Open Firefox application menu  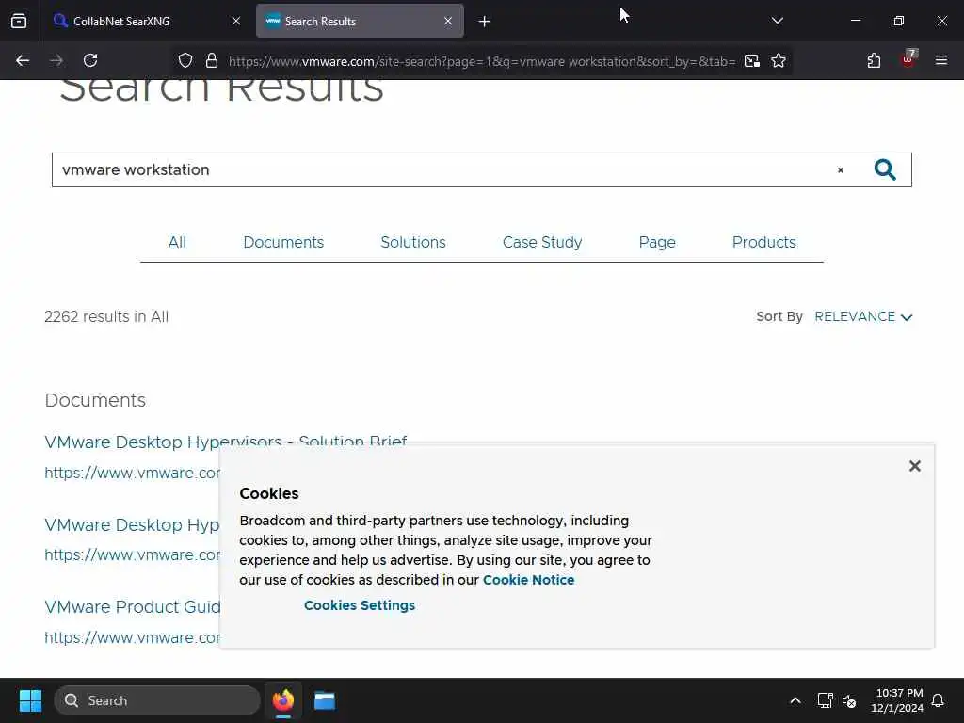coord(940,60)
